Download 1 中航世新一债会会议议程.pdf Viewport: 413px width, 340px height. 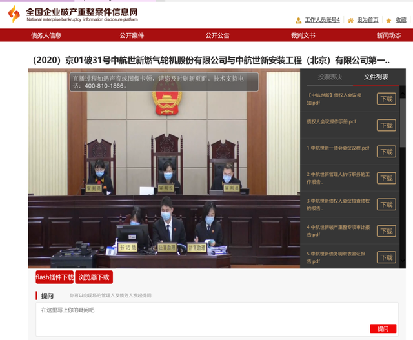pyautogui.click(x=387, y=152)
